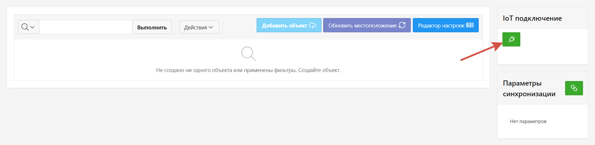Click the 'Параметры синхронизации' heading
Viewport: 595px width, 145px height.
529,88
